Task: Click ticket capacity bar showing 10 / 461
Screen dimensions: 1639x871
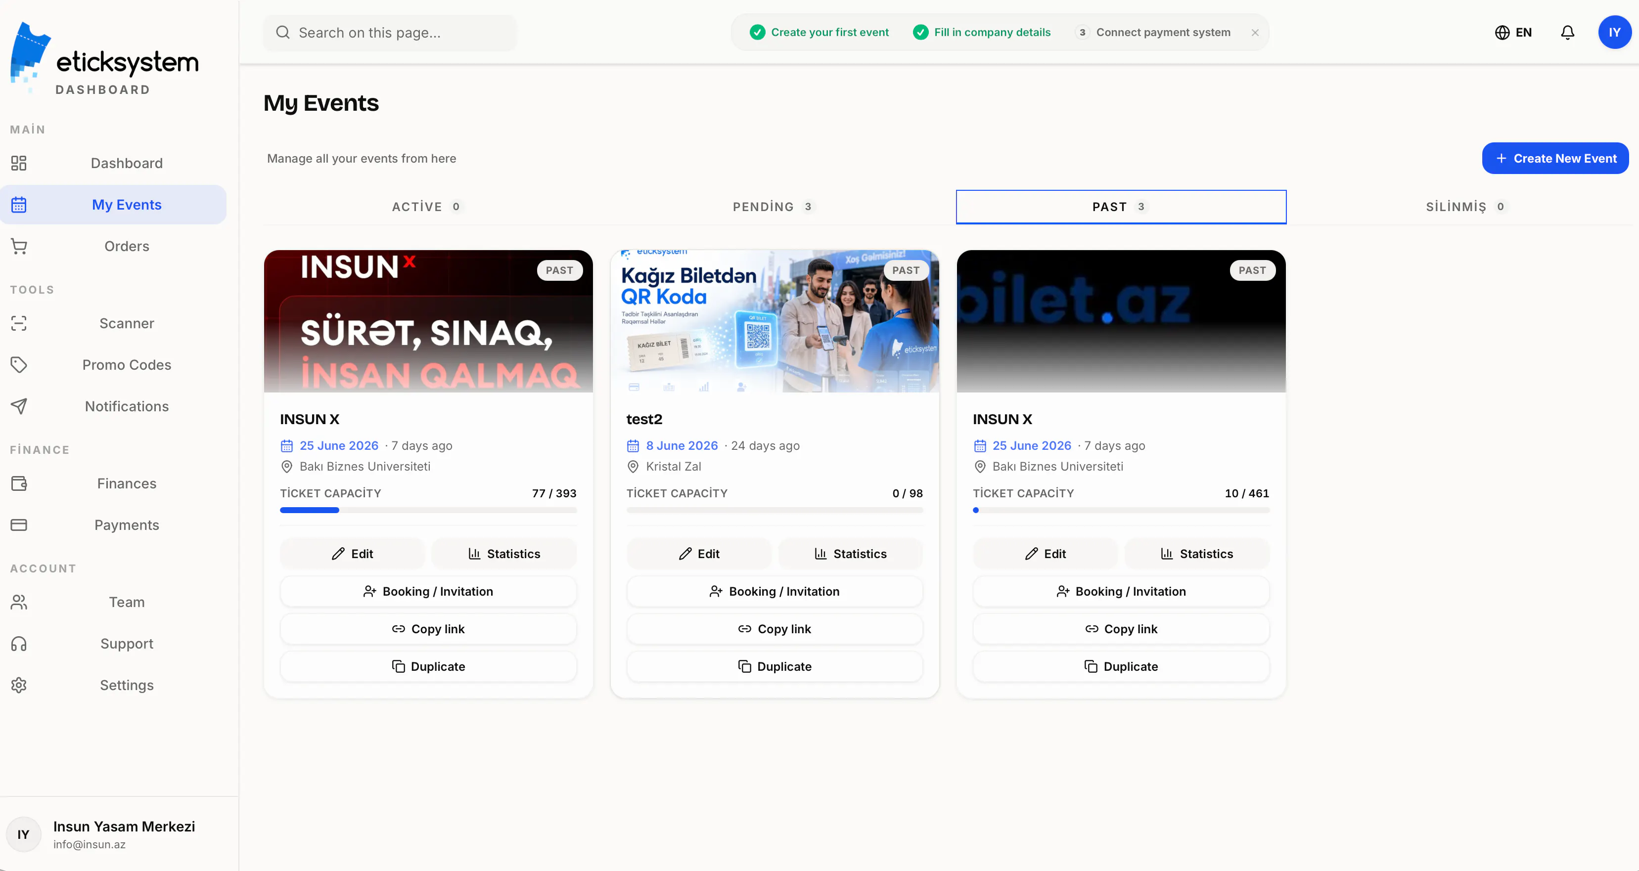Action: [x=1121, y=511]
